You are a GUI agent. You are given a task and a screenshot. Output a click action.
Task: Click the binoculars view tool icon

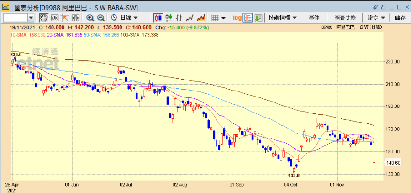tap(54, 18)
